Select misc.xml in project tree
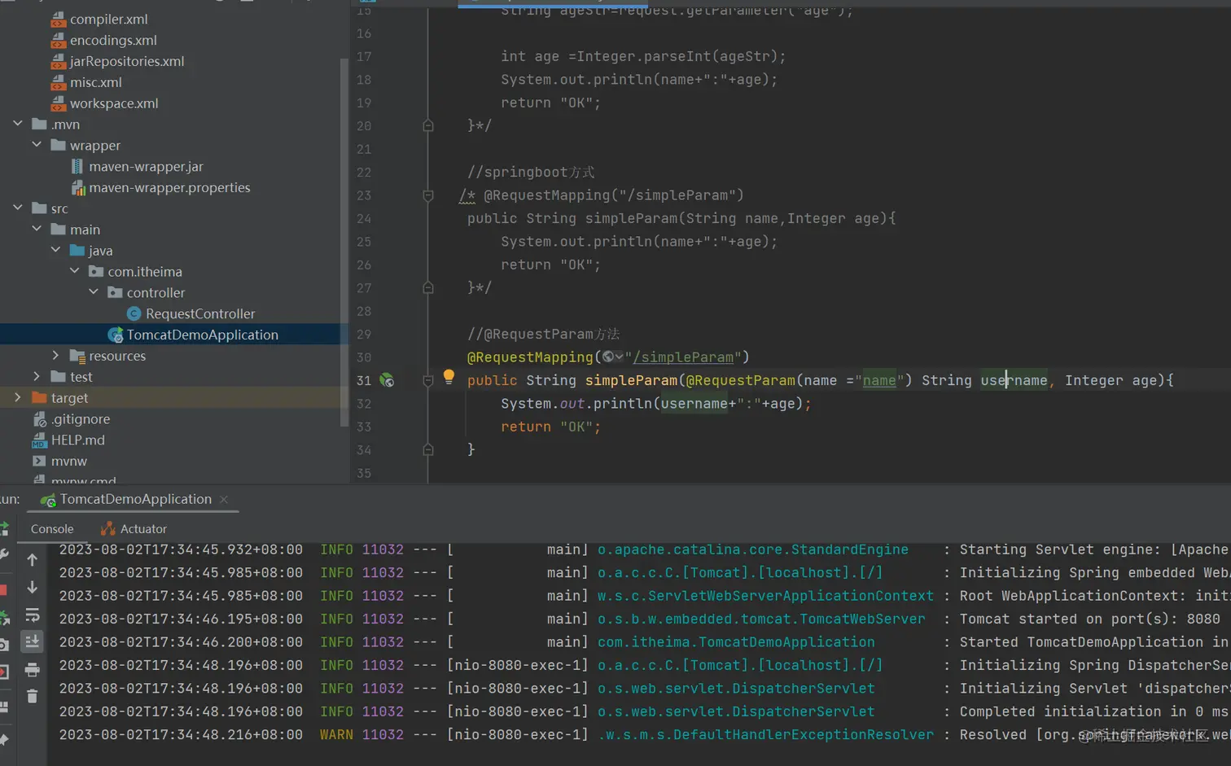Screen dimensions: 1231x766 [96, 82]
